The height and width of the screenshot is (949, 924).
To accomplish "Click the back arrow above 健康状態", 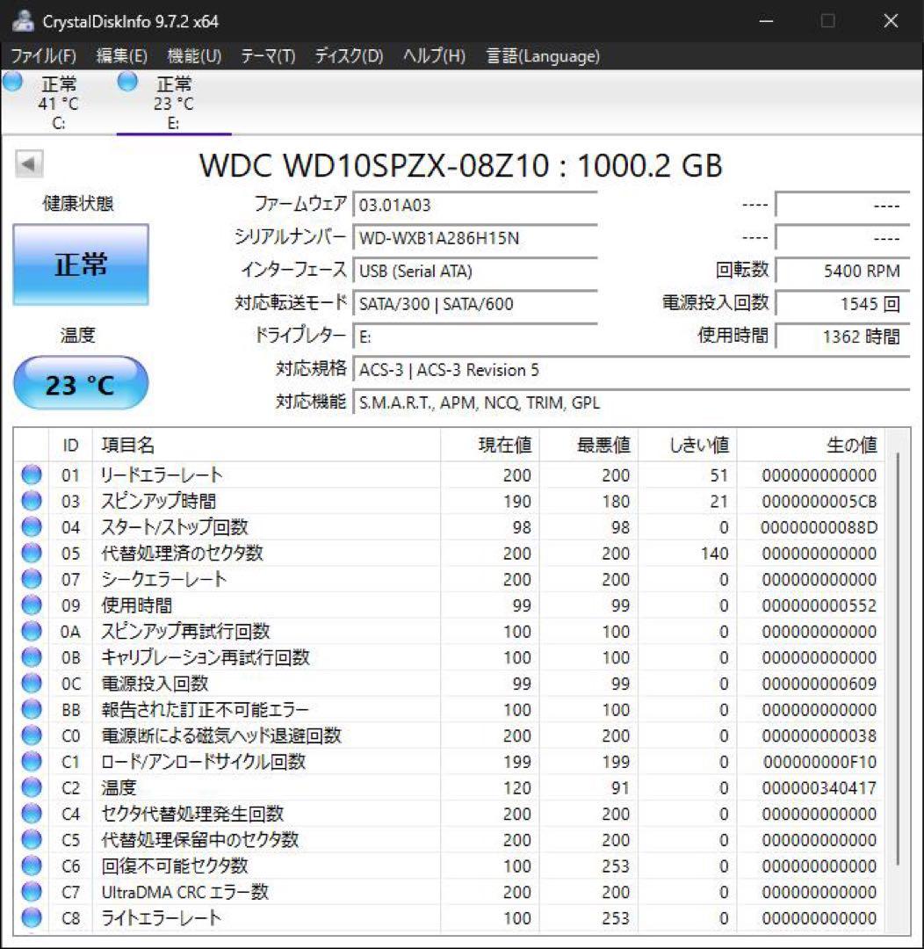I will click(30, 163).
